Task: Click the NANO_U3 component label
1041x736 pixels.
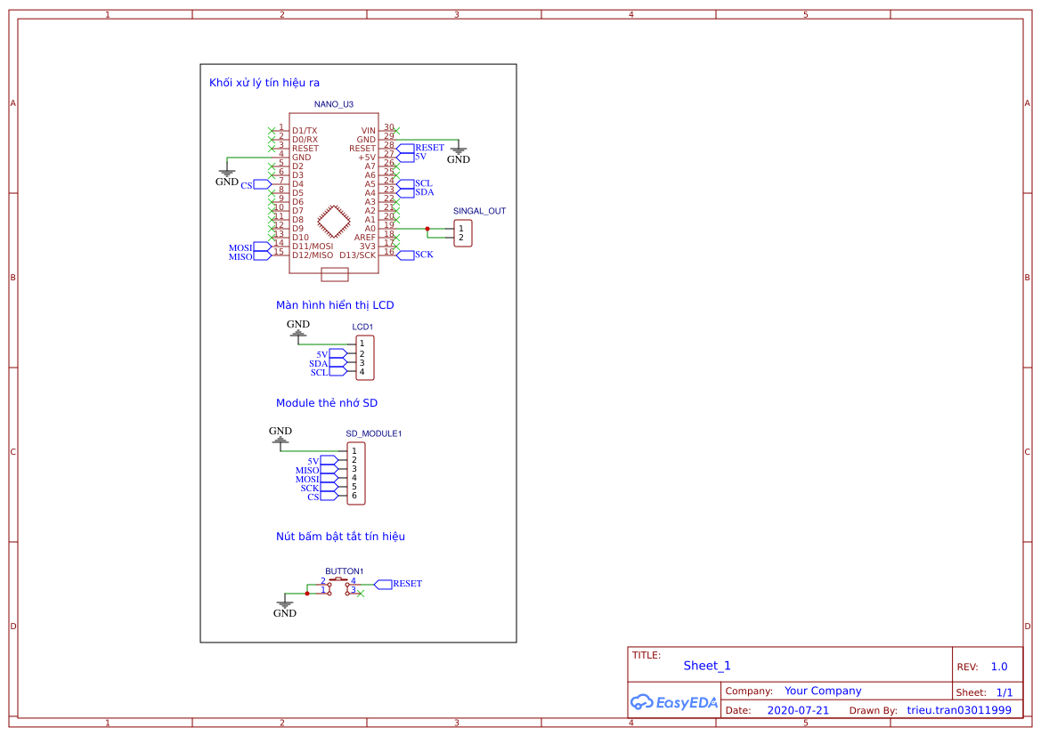Action: [x=334, y=104]
